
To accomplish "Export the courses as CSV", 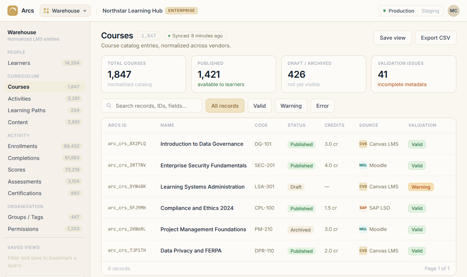I will (x=435, y=38).
